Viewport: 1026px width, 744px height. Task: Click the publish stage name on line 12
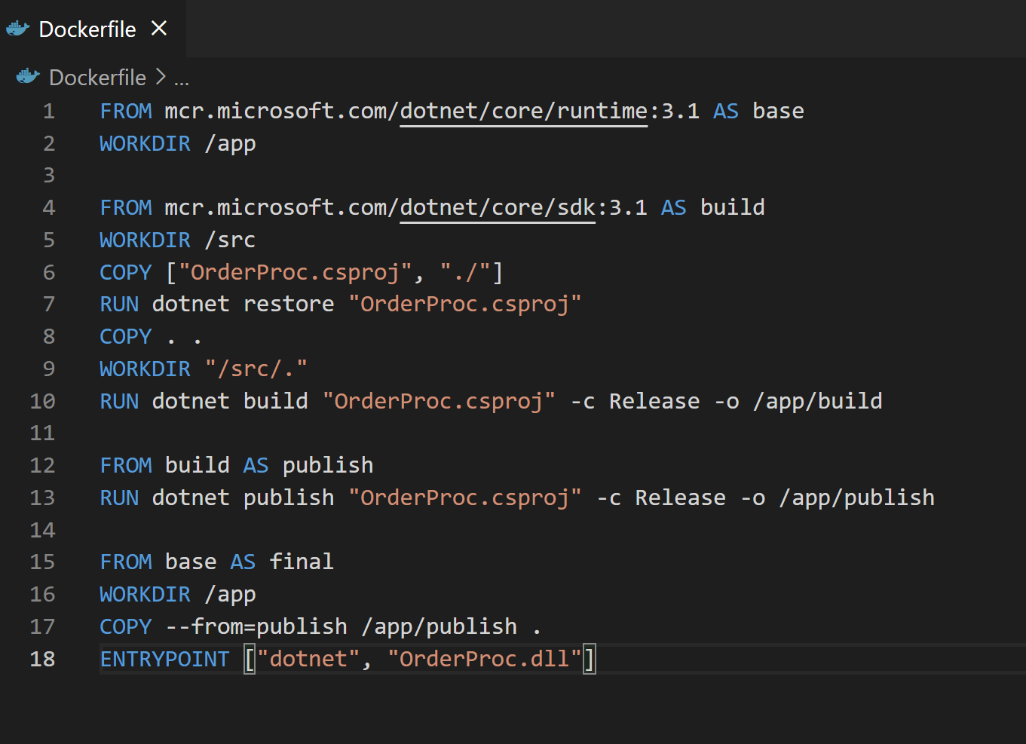(x=327, y=465)
